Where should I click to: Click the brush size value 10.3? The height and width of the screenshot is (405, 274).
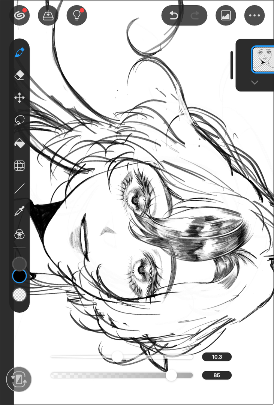coord(217,357)
